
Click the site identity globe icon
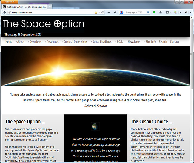pos(10,12)
